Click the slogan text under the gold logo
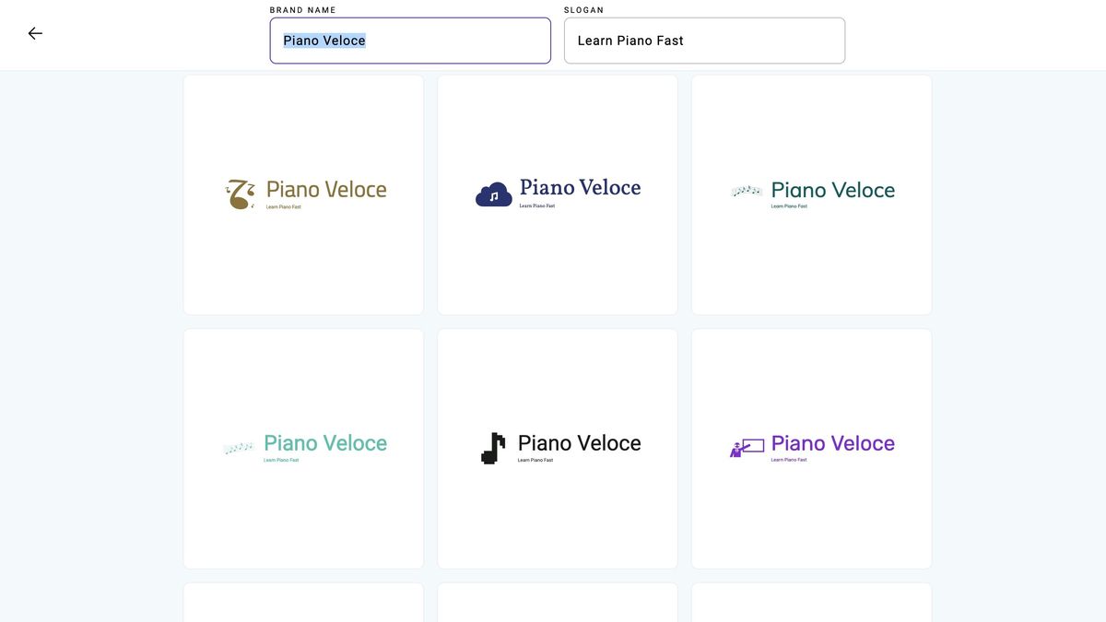 tap(283, 206)
